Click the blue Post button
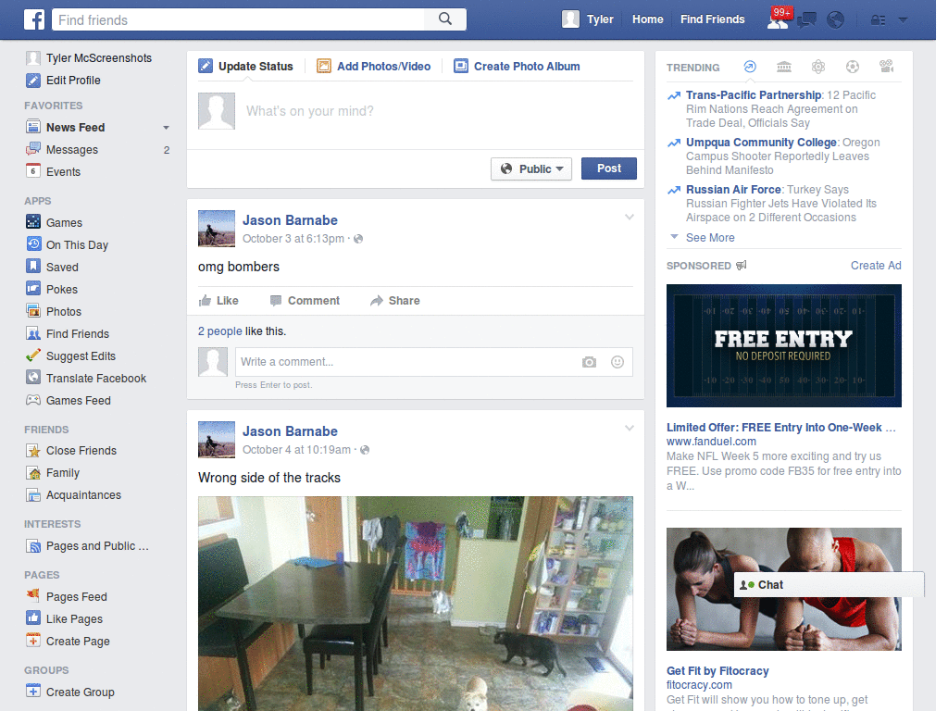The height and width of the screenshot is (711, 948). (609, 168)
